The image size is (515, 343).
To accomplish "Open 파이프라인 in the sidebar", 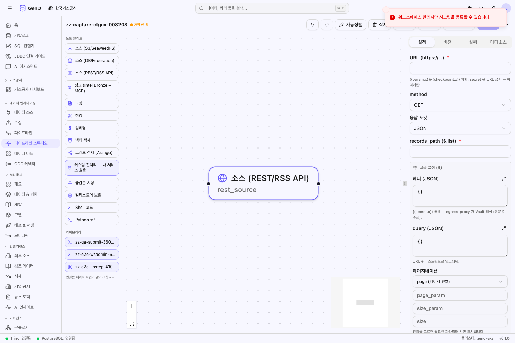I will click(31, 133).
